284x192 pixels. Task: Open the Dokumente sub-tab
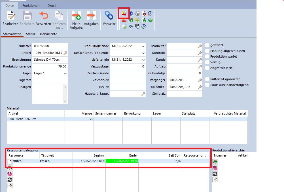tap(48, 34)
